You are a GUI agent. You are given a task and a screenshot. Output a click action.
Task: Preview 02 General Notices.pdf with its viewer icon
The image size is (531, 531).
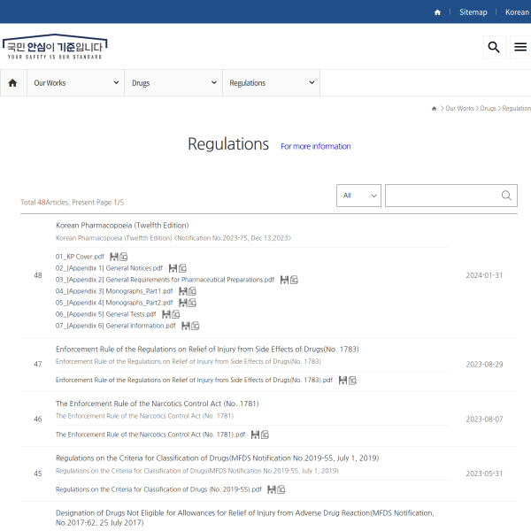pyautogui.click(x=182, y=268)
